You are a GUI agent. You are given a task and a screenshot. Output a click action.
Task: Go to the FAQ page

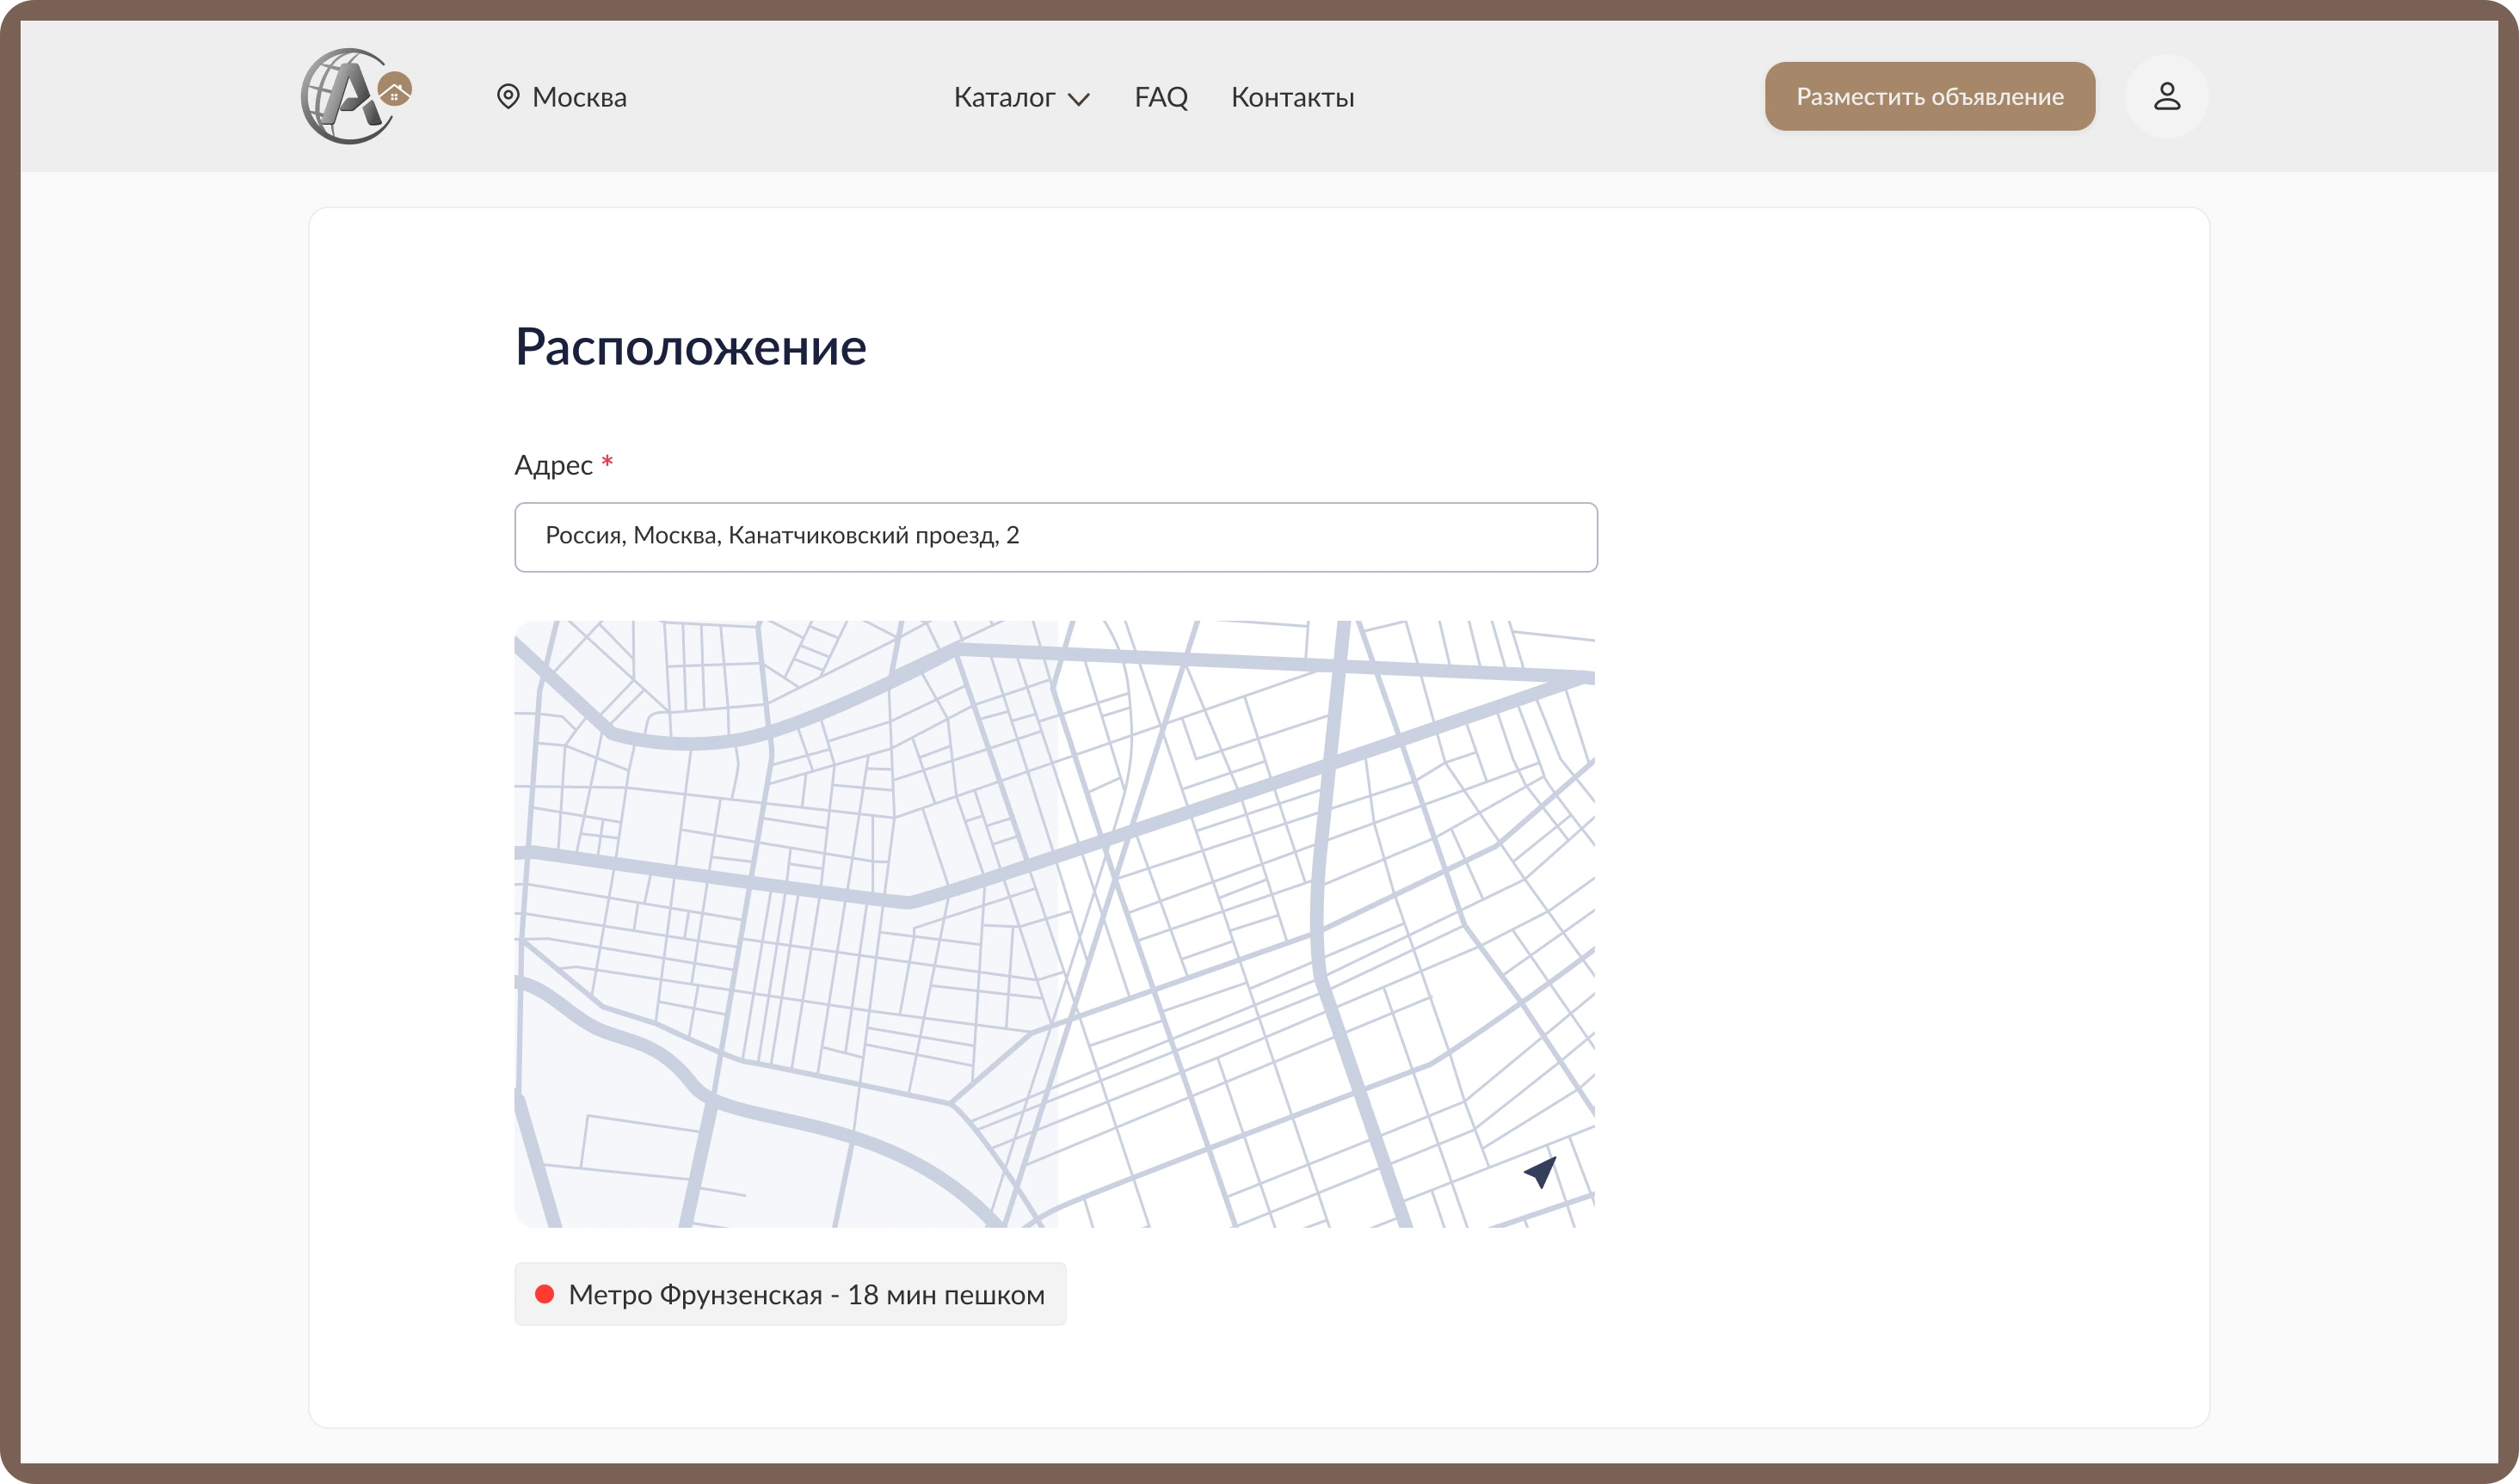[1161, 97]
